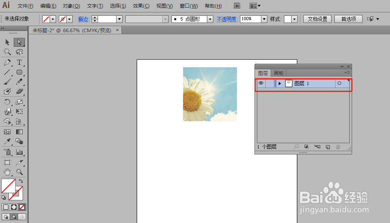The height and width of the screenshot is (223, 390).
Task: Enable Draw Normal mode
Action: click(6, 217)
